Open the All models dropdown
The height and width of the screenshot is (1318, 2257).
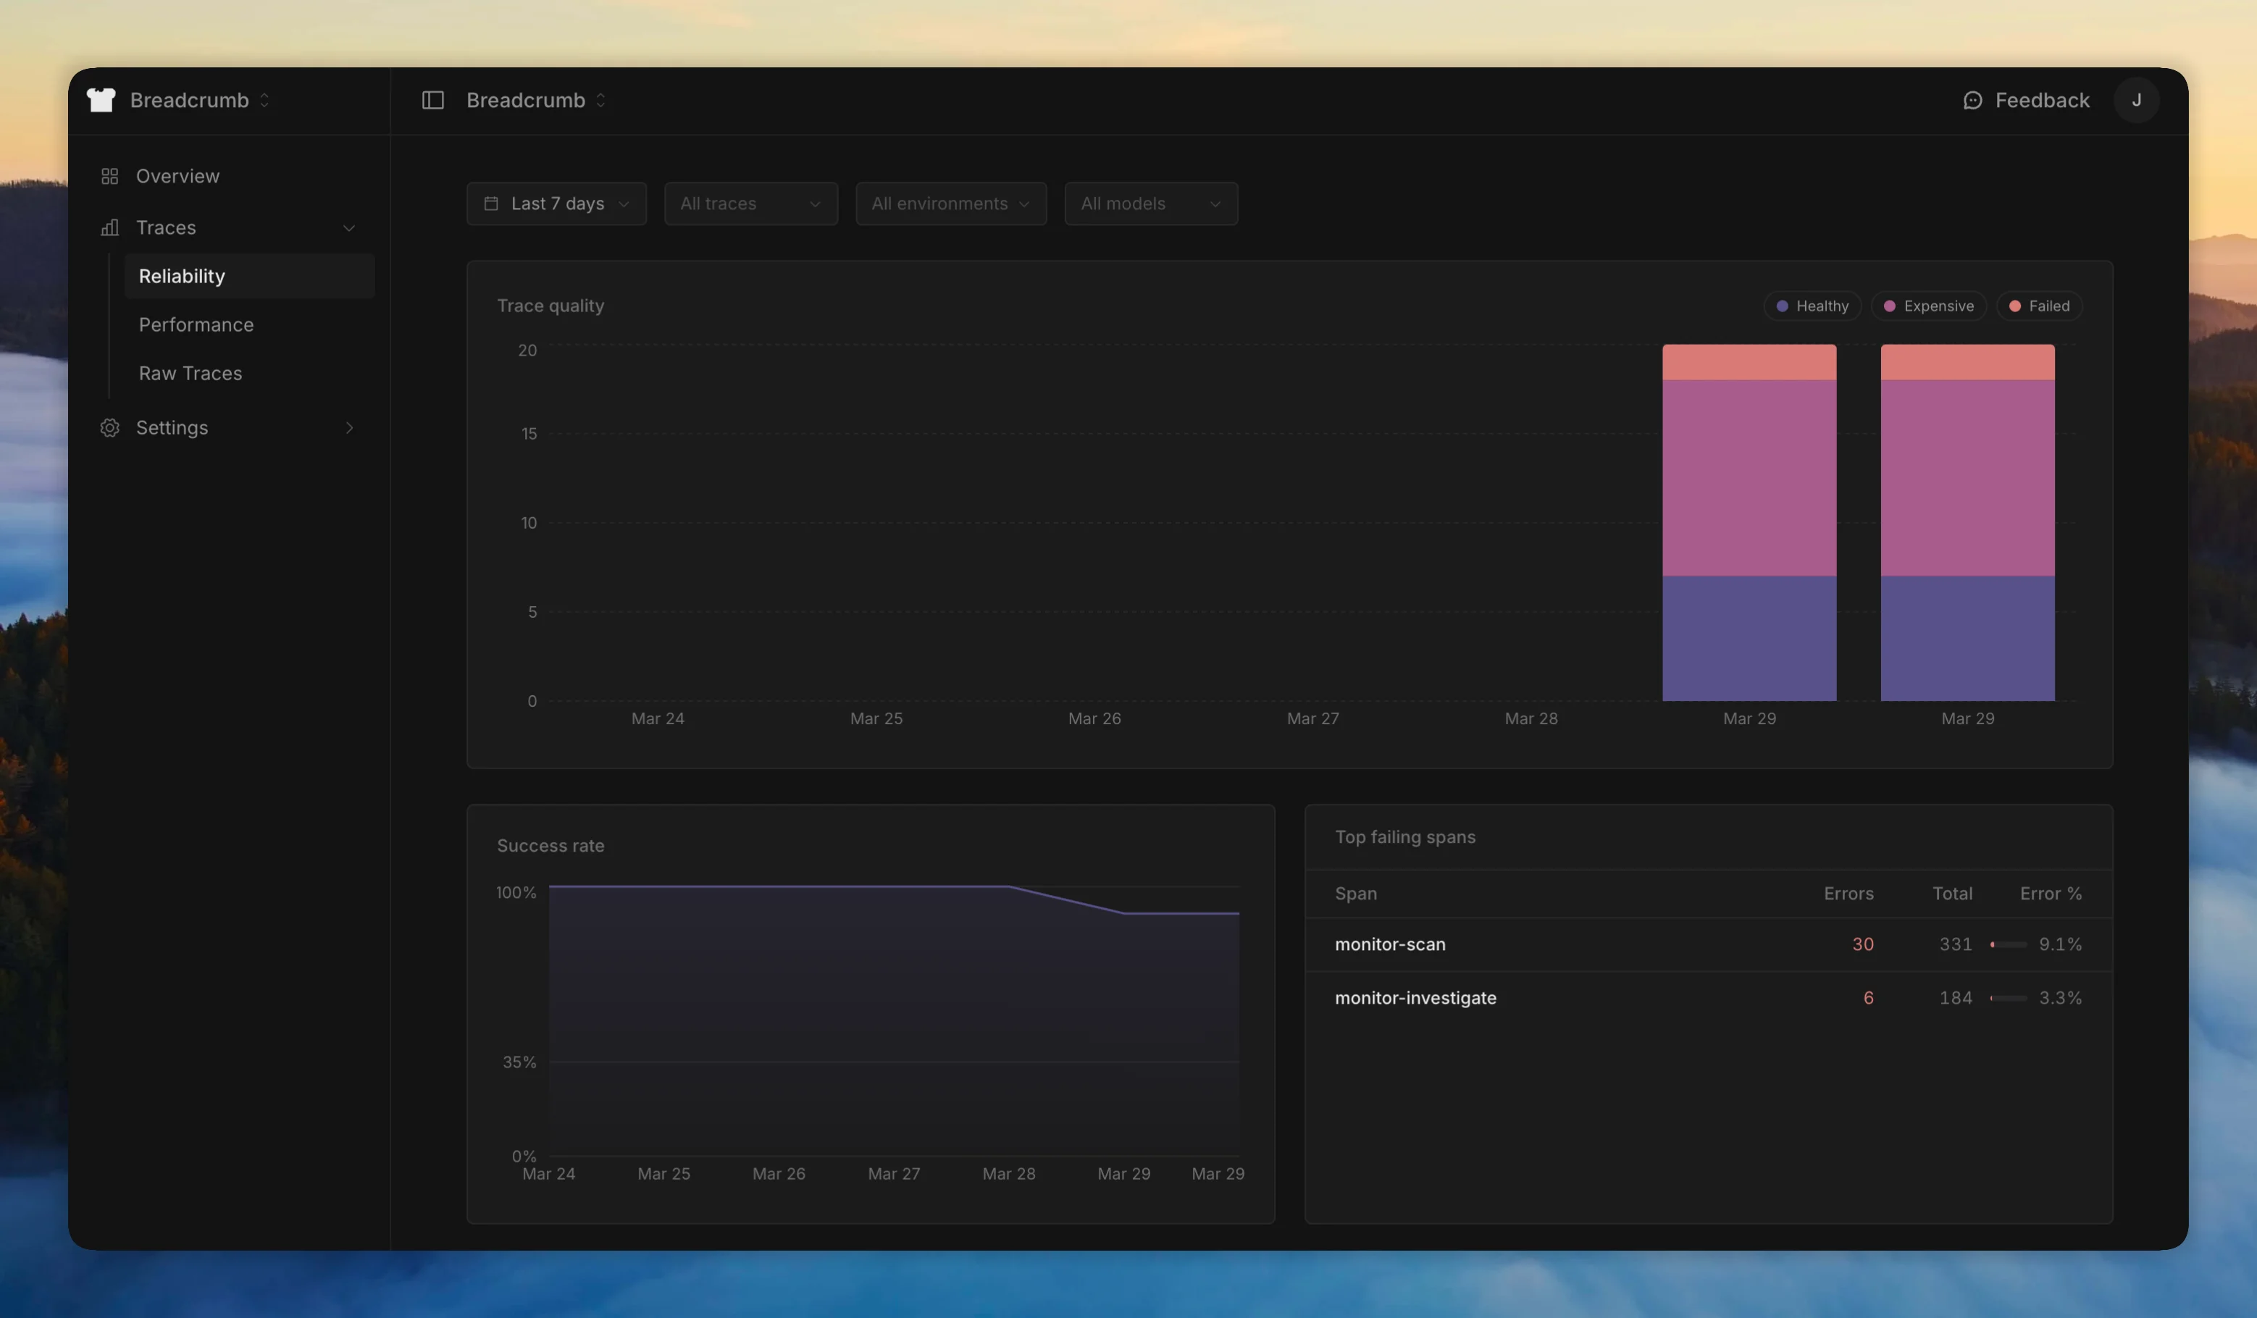1150,204
